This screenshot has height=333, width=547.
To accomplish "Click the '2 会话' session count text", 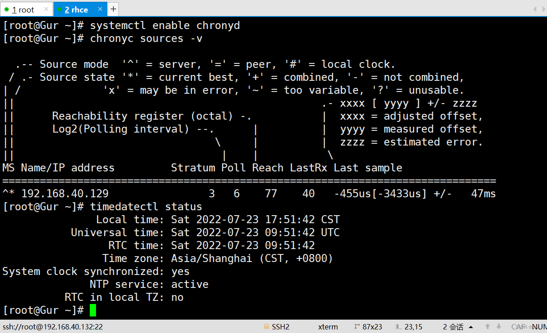I will click(453, 327).
